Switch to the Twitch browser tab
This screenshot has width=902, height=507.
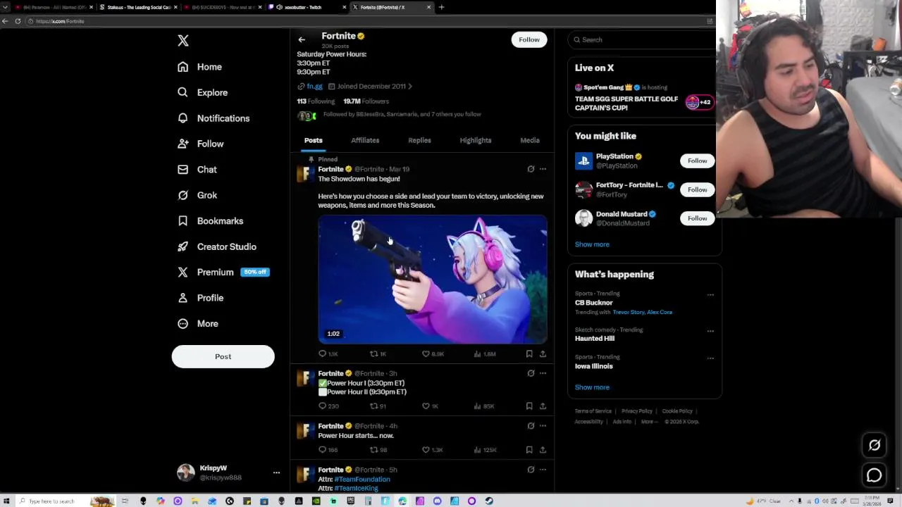point(307,7)
